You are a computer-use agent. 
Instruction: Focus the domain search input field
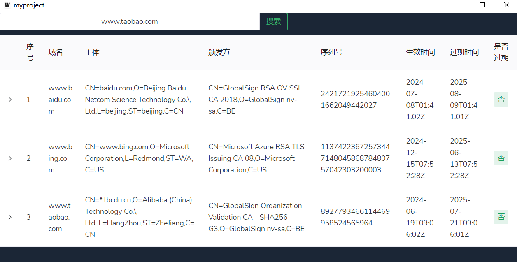(130, 21)
